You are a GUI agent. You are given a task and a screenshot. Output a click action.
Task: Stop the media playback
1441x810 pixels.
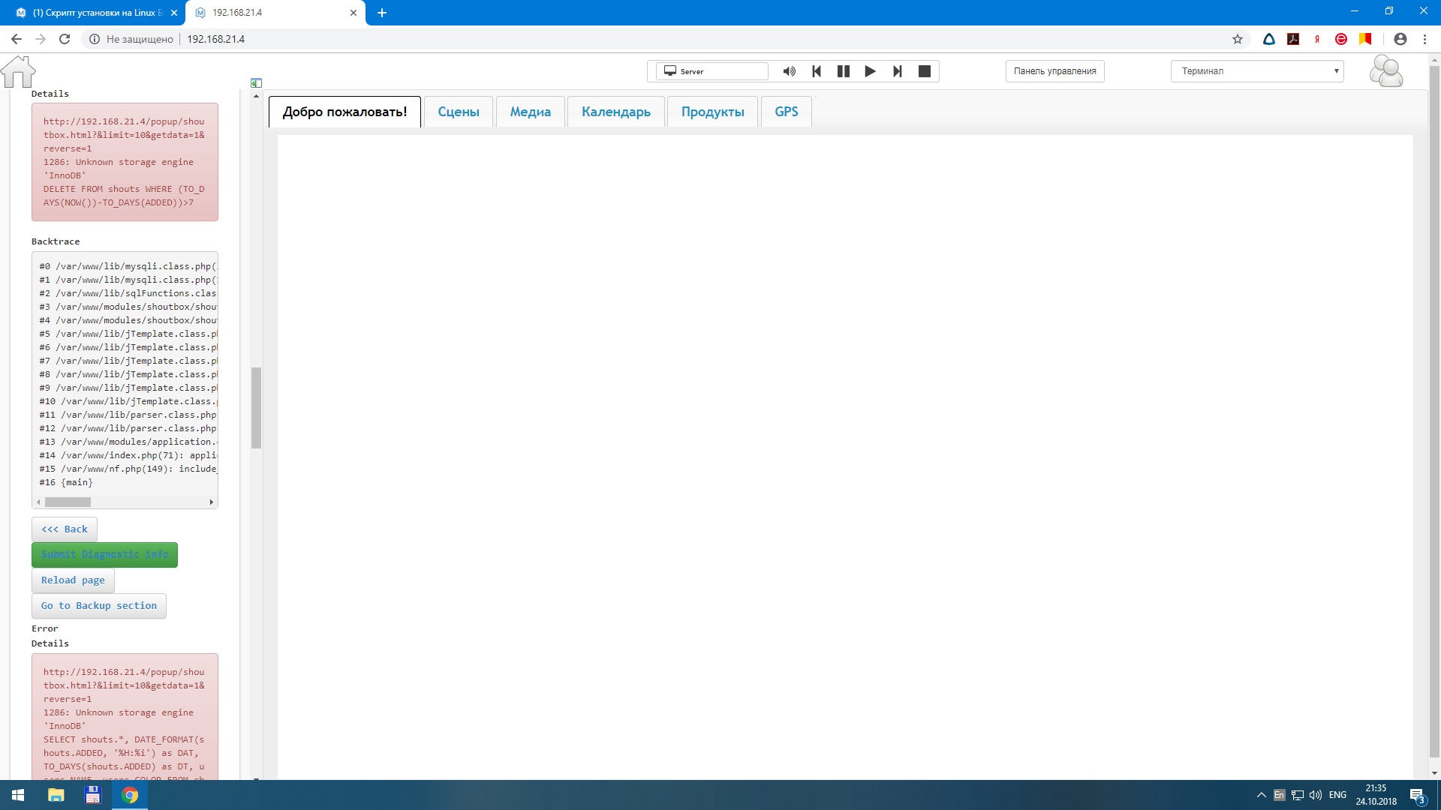(925, 71)
